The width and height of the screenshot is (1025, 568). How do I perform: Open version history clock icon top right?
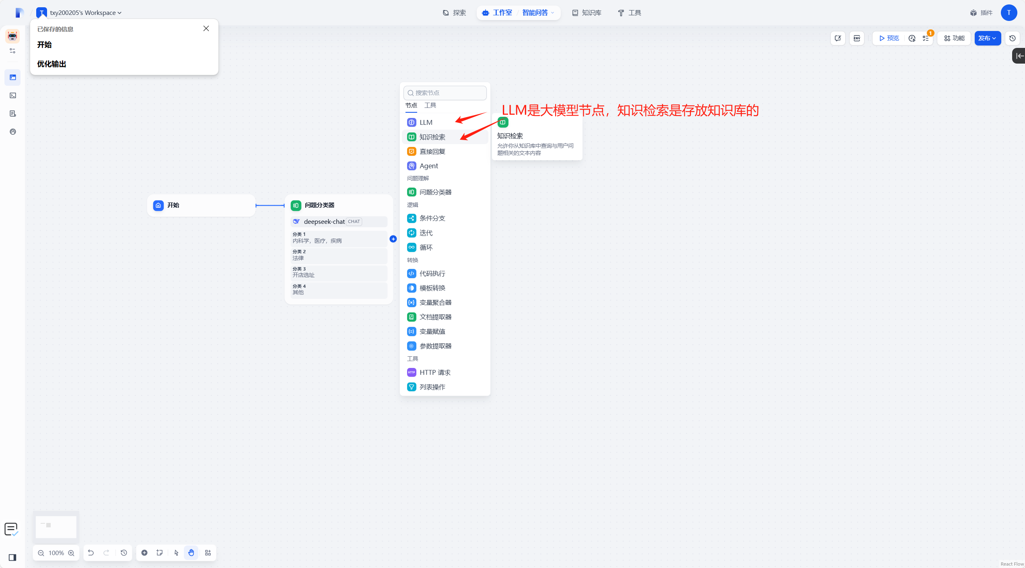click(1013, 38)
